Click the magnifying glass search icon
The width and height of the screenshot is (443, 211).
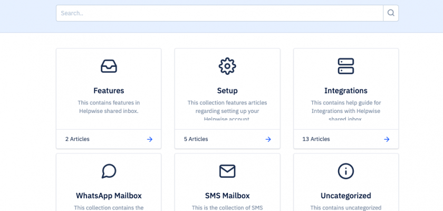[x=391, y=13]
